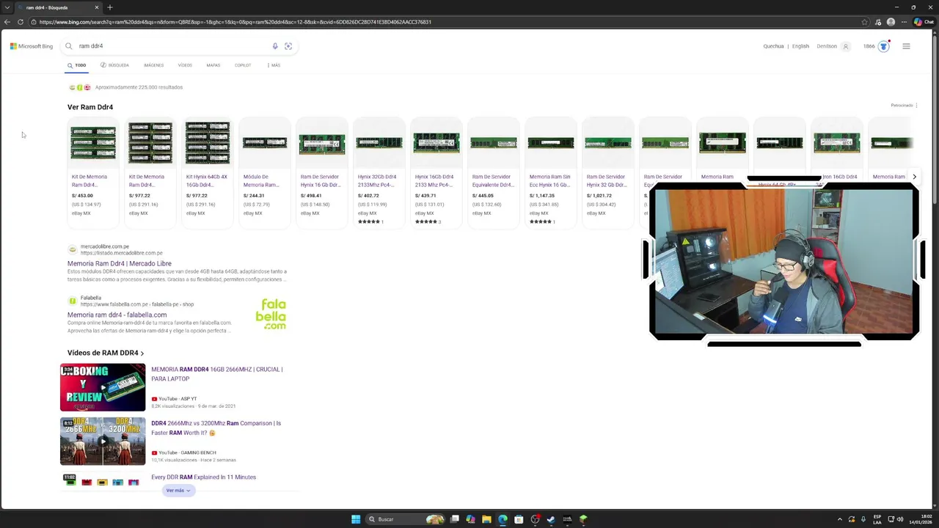This screenshot has height=528, width=939.
Task: Switch to the VÍDEOS tab
Action: pyautogui.click(x=185, y=65)
